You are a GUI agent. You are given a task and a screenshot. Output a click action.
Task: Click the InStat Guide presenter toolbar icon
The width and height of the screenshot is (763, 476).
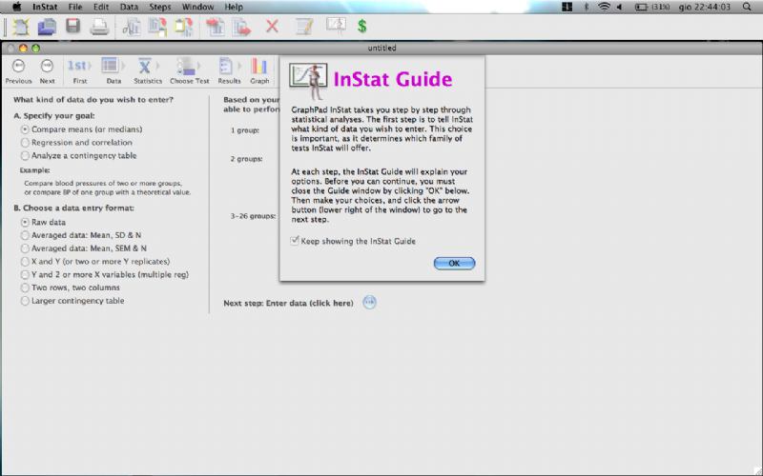coord(336,26)
